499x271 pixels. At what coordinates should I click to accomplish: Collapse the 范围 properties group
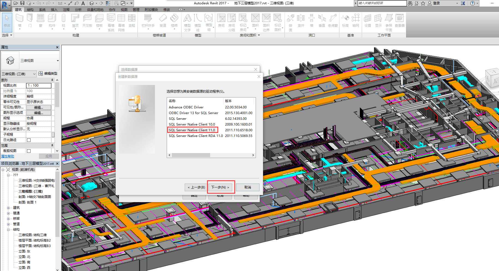pos(52,145)
